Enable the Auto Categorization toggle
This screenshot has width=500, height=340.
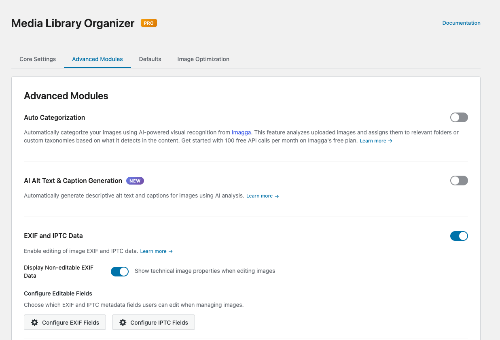(x=459, y=117)
